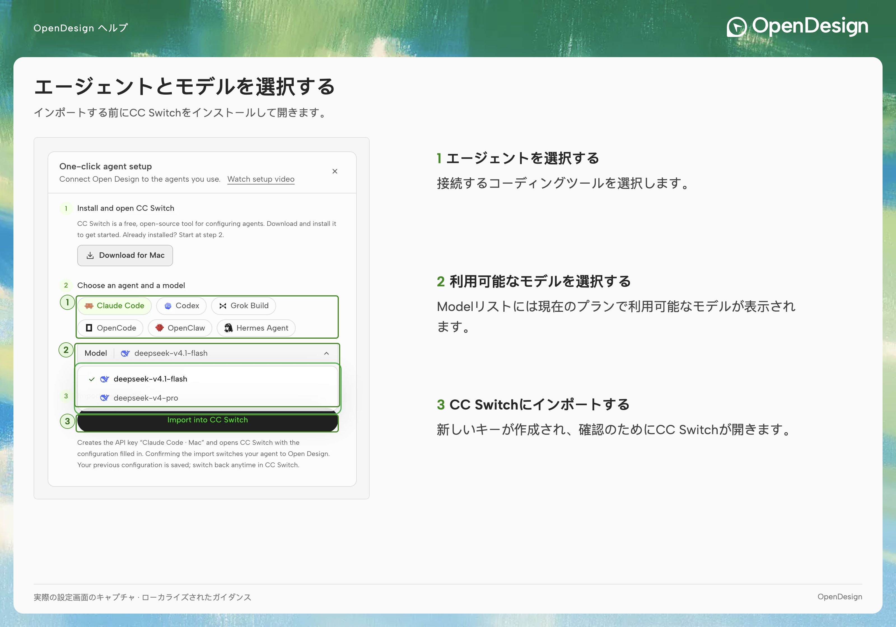The height and width of the screenshot is (627, 896).
Task: Choose deepseek-v4-pro in the list
Action: point(207,397)
